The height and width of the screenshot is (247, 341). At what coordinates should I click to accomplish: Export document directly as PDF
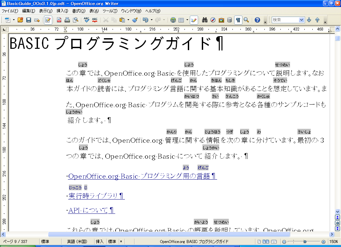click(x=59, y=20)
